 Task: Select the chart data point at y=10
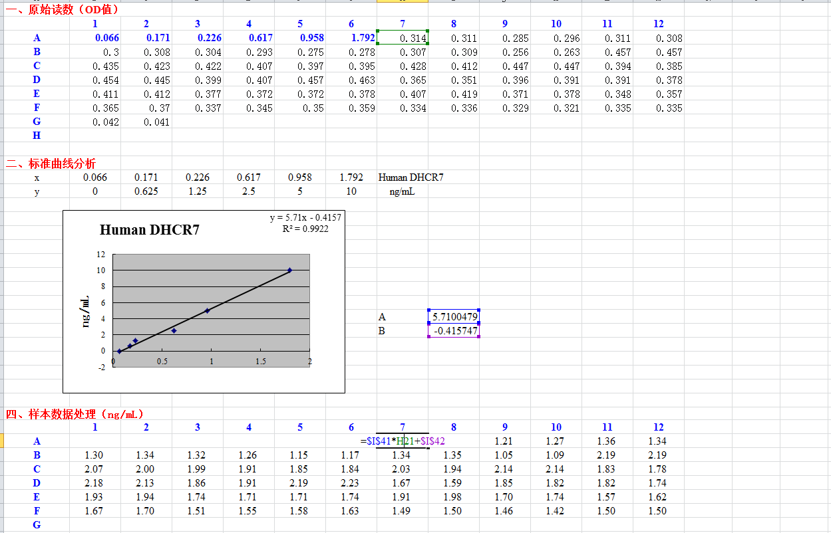[290, 270]
